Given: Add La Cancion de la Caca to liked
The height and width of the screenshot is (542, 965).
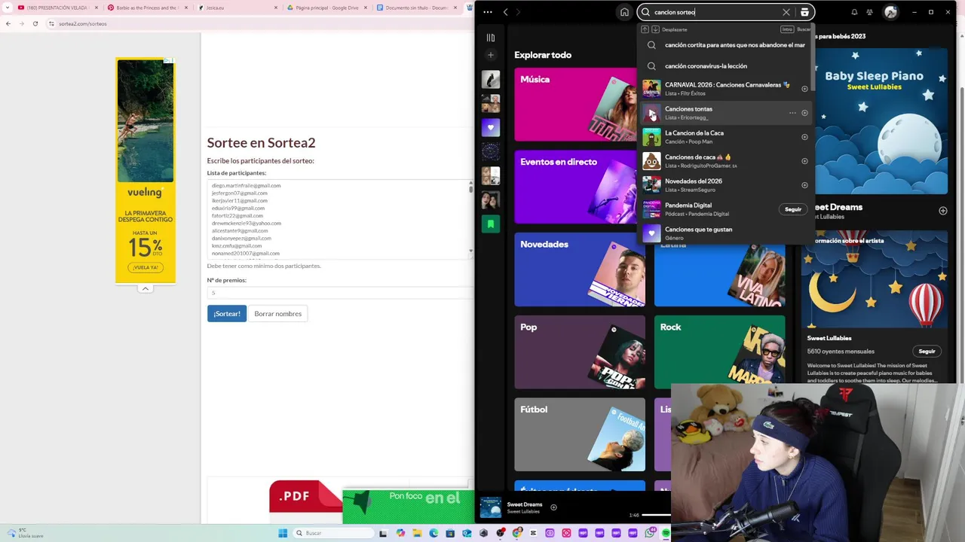Looking at the screenshot, I should click(804, 137).
